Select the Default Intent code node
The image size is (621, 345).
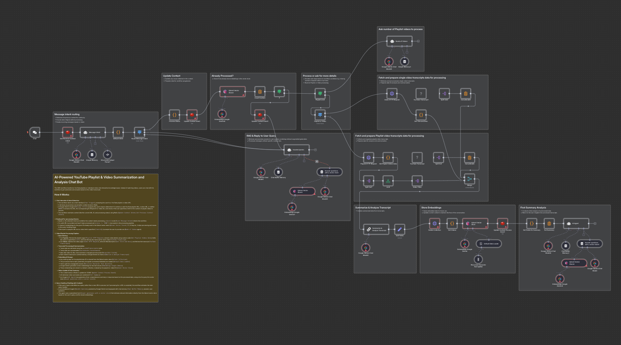point(118,132)
